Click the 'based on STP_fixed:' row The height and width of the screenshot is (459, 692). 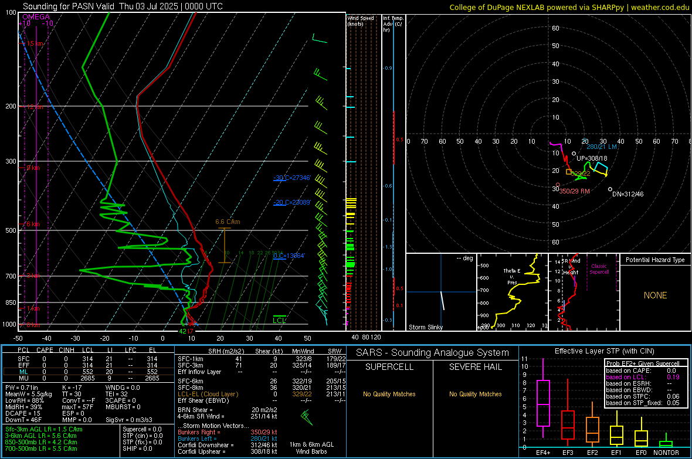point(643,403)
